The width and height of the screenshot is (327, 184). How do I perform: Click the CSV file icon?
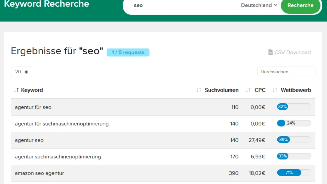coord(270,52)
